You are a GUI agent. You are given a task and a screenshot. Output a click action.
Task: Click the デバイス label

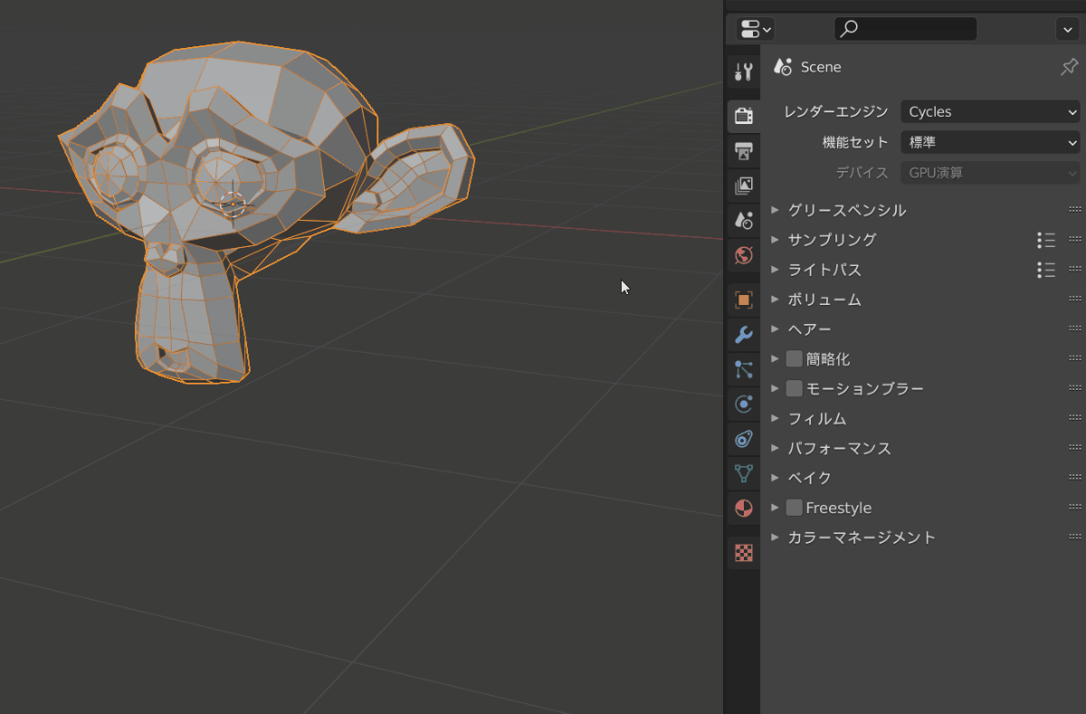(862, 172)
